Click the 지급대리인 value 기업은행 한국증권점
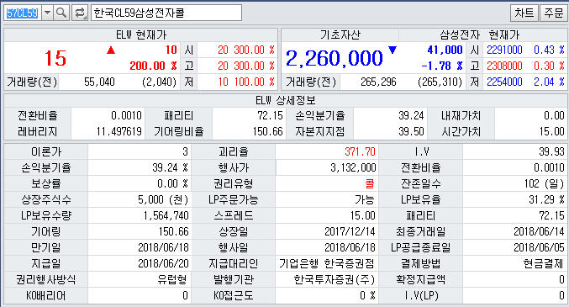569x307 pixels. point(327,263)
